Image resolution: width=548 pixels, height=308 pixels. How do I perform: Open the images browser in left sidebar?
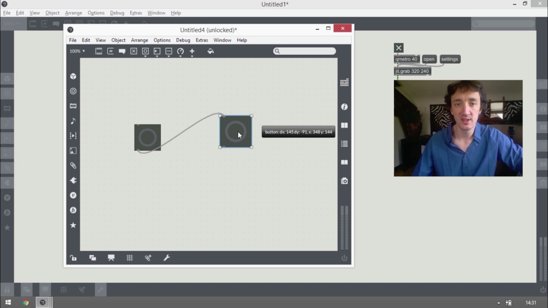(73, 151)
